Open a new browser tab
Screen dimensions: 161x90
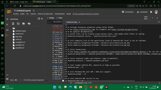58,2
